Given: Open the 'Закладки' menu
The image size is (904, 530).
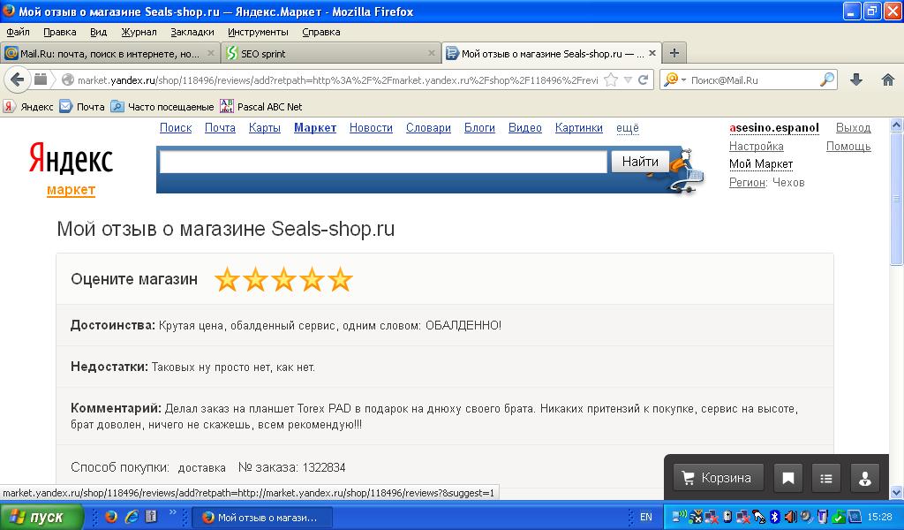Looking at the screenshot, I should 192,32.
